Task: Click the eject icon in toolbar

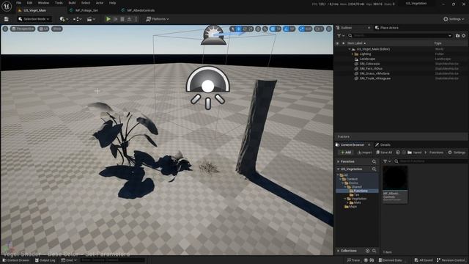Action: (129, 19)
